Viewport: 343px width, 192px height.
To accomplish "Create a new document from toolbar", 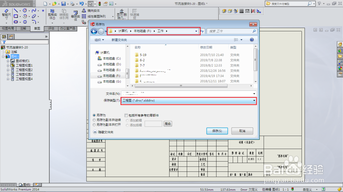I will tap(45, 4).
